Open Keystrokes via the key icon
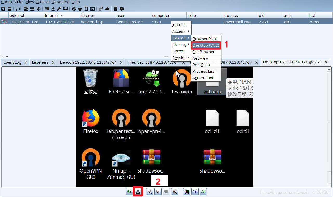The image size is (333, 197). pos(59,9)
